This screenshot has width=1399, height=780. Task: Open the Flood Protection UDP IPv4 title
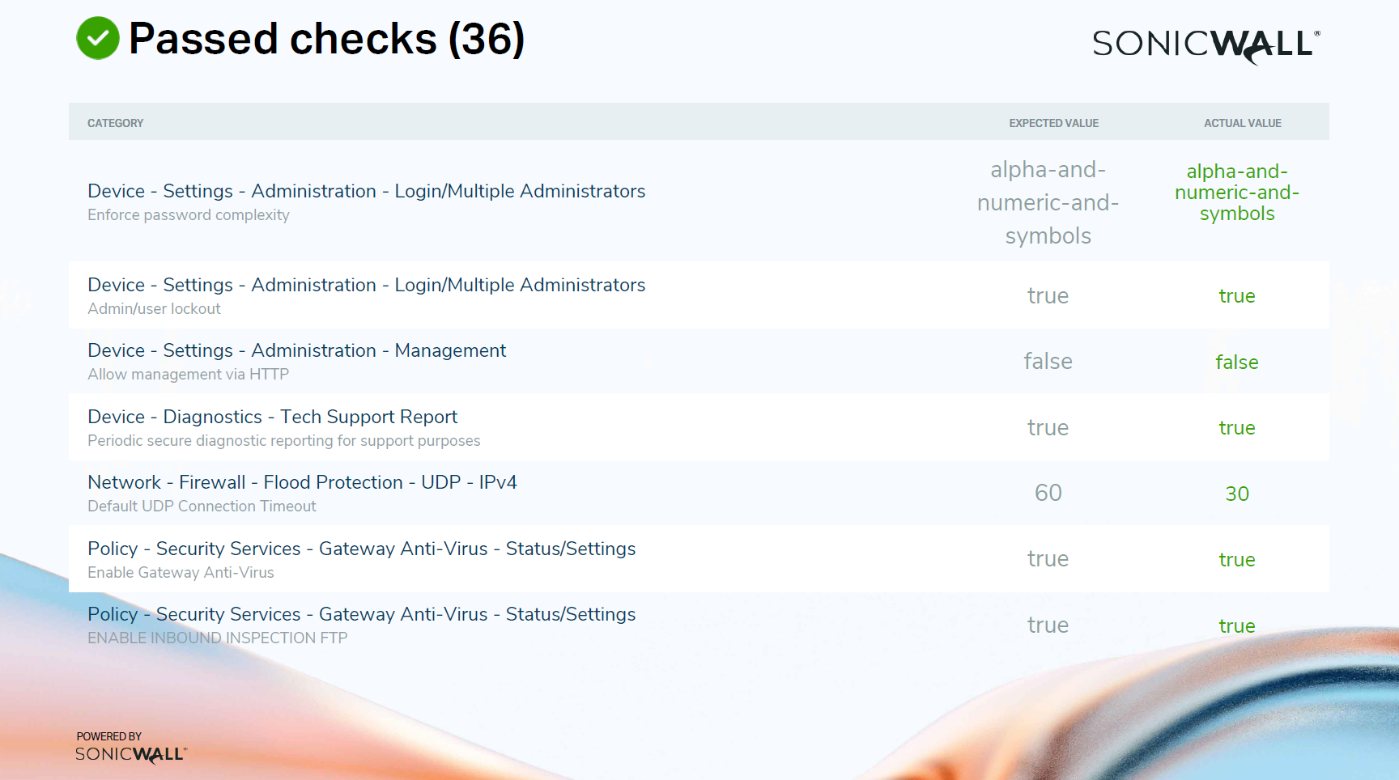pyautogui.click(x=302, y=482)
